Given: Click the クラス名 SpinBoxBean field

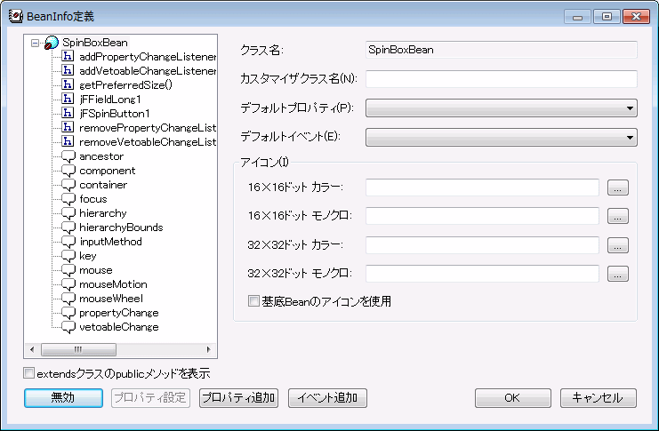Looking at the screenshot, I should point(502,50).
